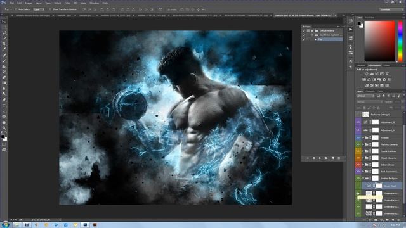Add an Invert adjustment
This screenshot has width=406, height=228.
[x=367, y=85]
